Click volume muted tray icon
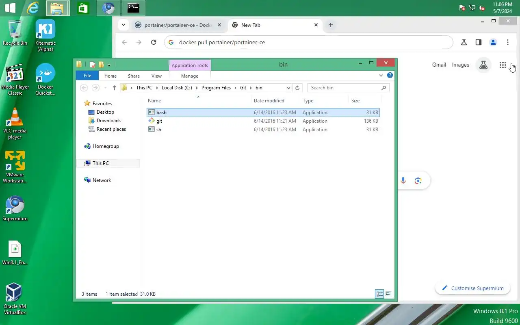The height and width of the screenshot is (325, 520). [x=482, y=8]
